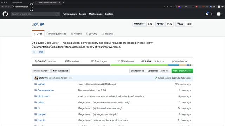The height and width of the screenshot is (126, 225).
Task: Click the contrib folder icon
Action: [36, 120]
